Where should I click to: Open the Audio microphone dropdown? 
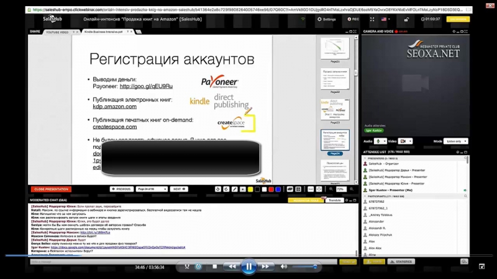point(380,141)
